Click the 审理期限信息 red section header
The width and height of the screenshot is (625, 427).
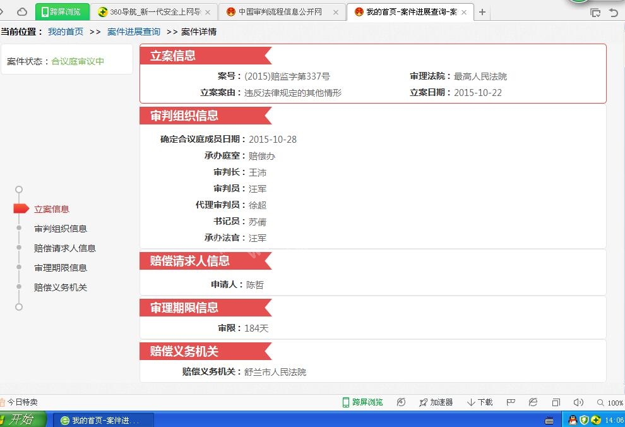tap(206, 308)
